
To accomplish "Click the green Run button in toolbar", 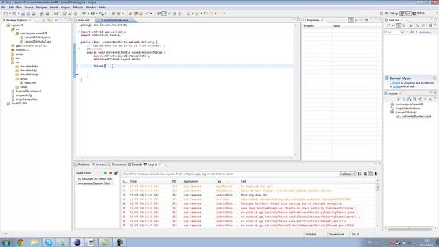I will [x=93, y=14].
